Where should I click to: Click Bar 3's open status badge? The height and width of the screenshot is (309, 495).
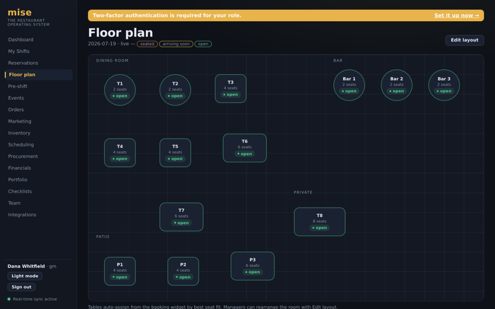(x=444, y=91)
